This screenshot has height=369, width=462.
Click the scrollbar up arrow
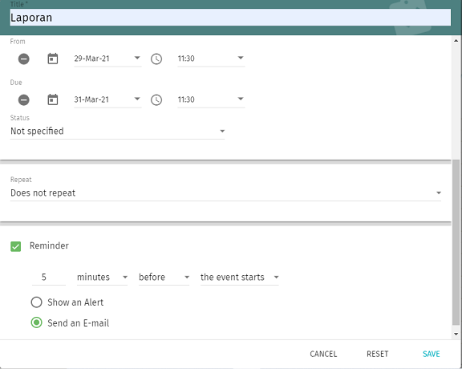[456, 41]
